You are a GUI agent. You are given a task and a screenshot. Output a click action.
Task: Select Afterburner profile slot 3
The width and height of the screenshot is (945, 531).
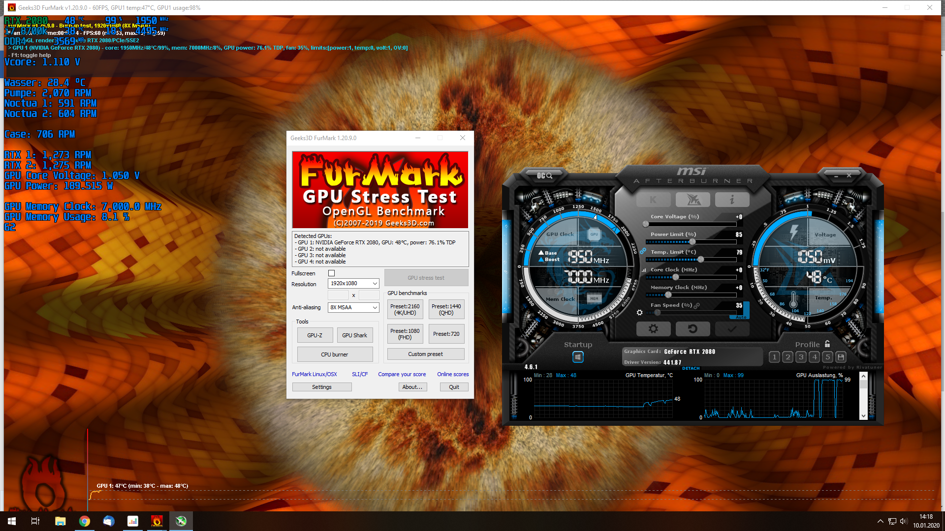click(801, 357)
